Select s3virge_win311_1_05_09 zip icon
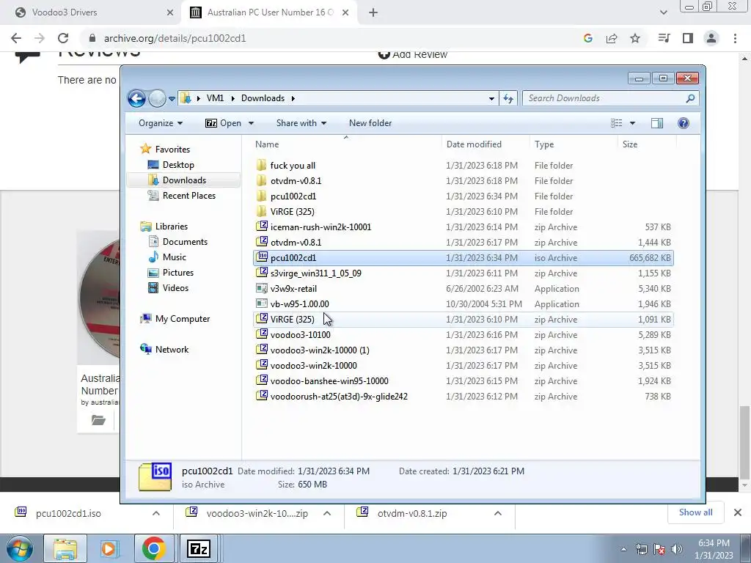The height and width of the screenshot is (563, 751). [262, 273]
